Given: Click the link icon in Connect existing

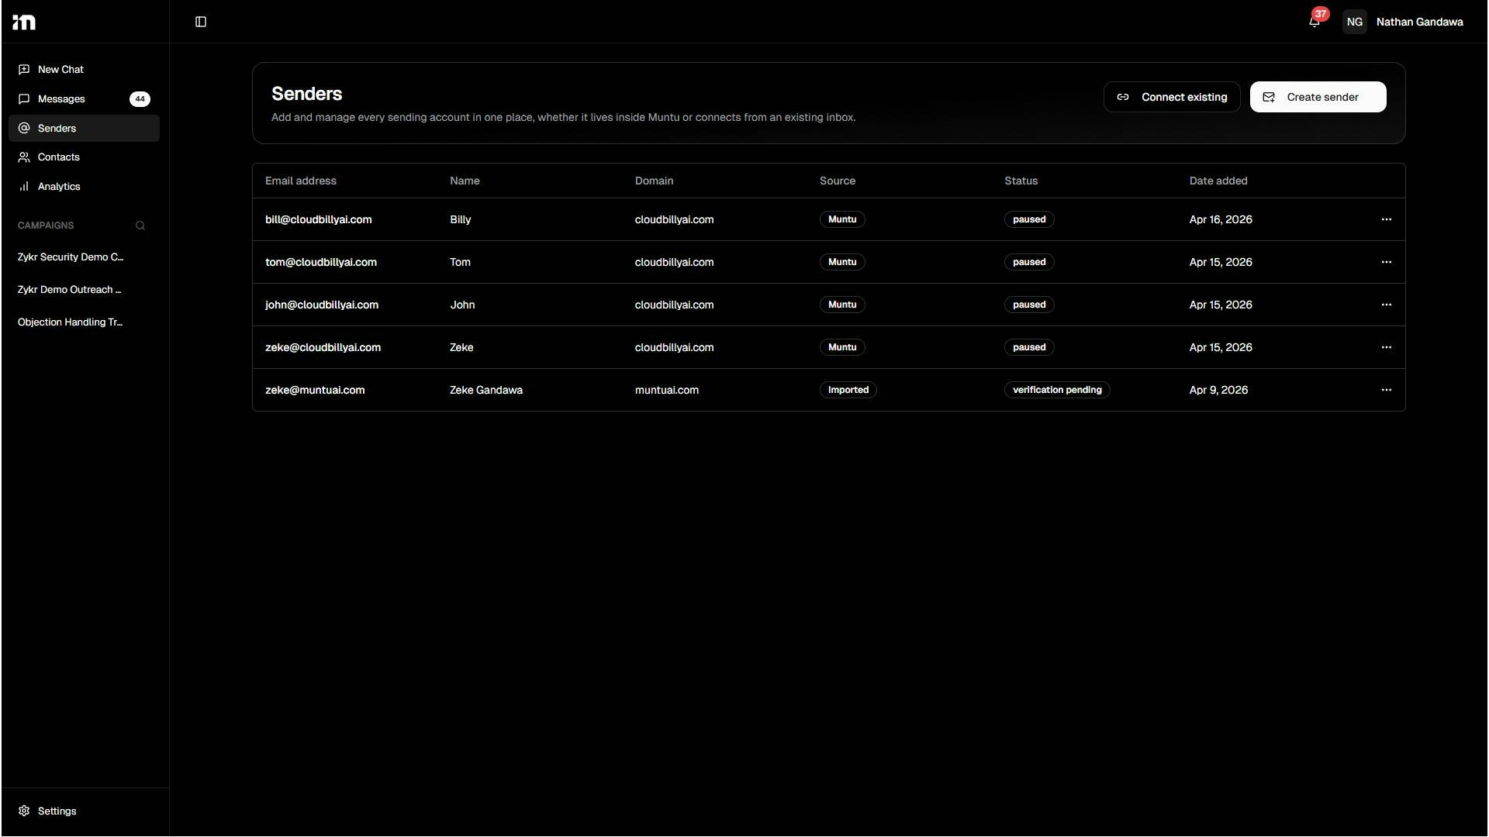Looking at the screenshot, I should click(1123, 98).
